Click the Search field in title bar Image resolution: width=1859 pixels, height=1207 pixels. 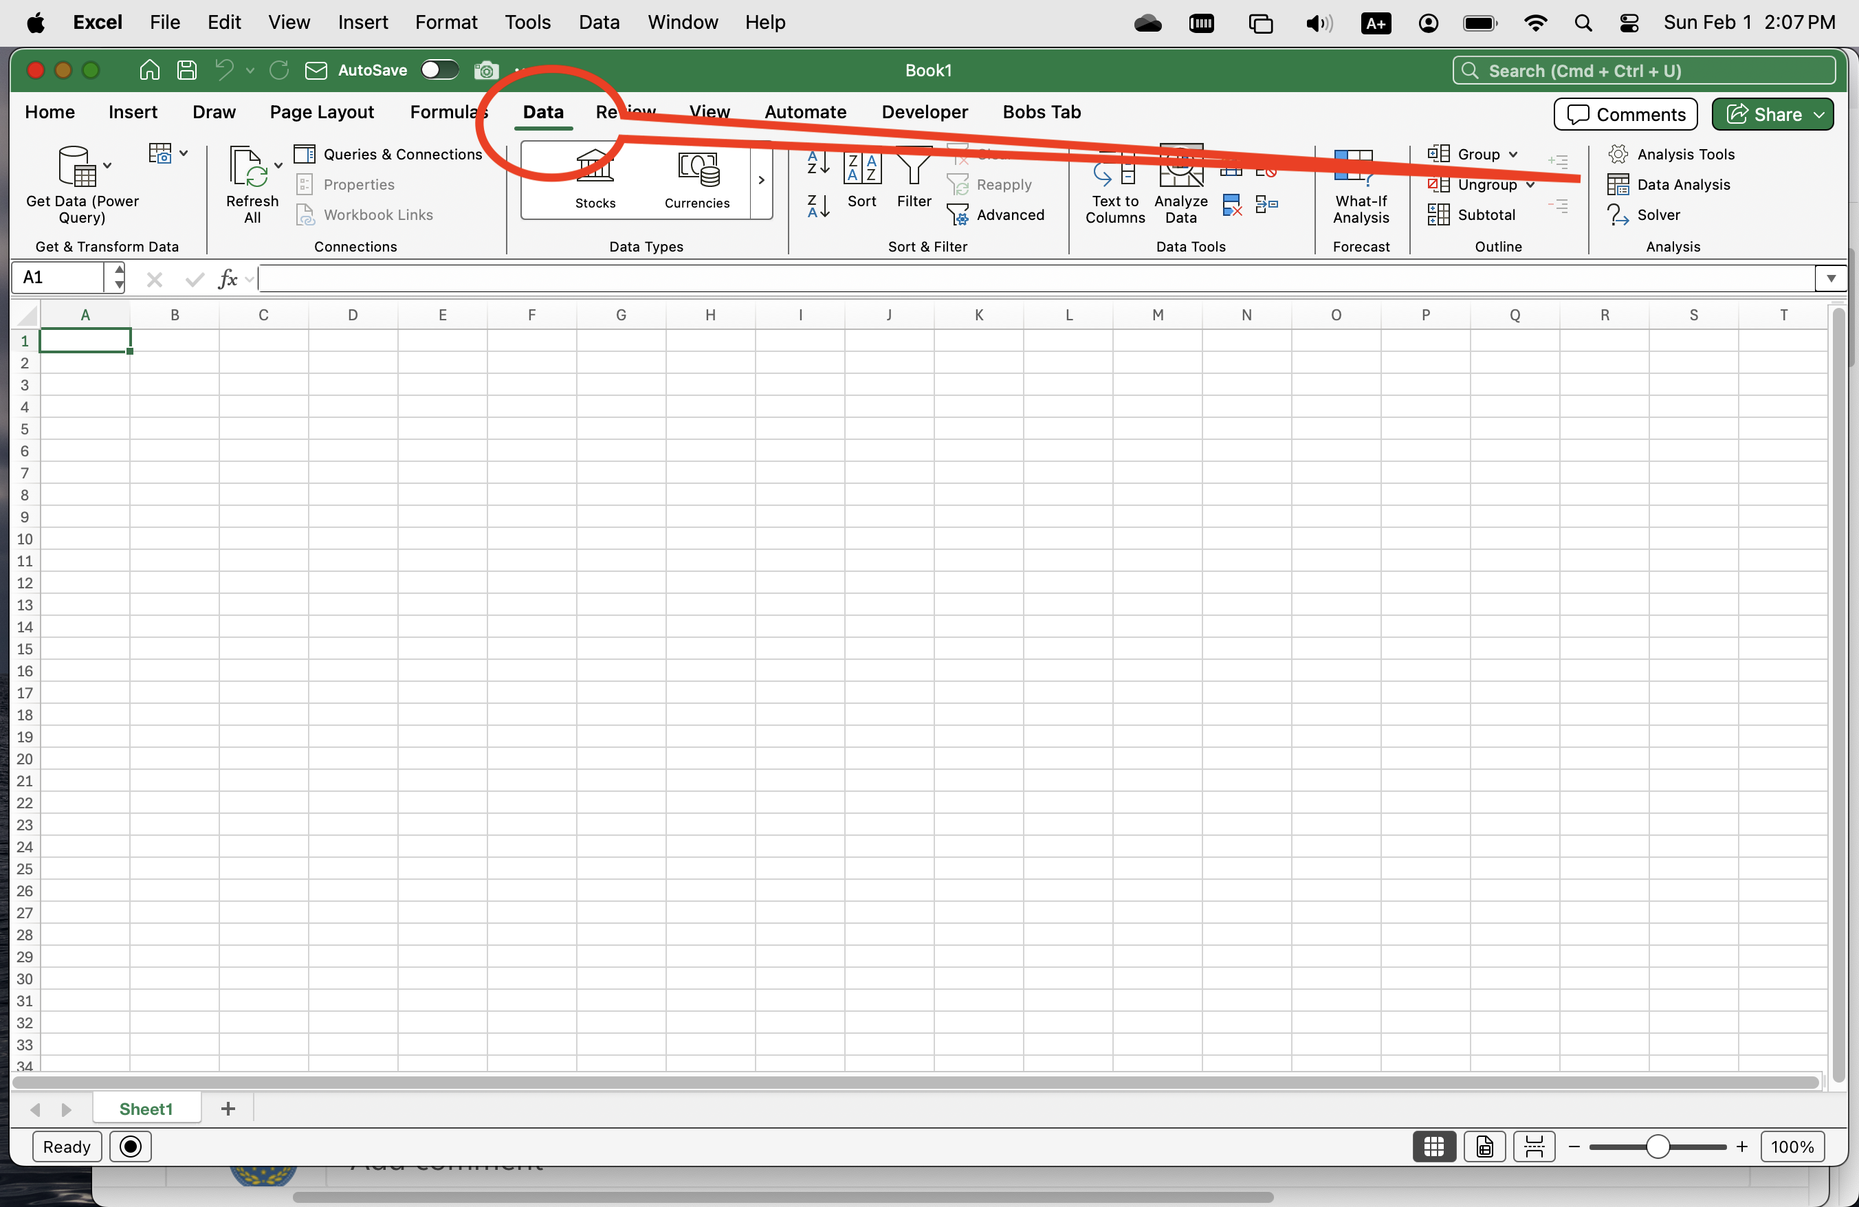click(x=1643, y=71)
